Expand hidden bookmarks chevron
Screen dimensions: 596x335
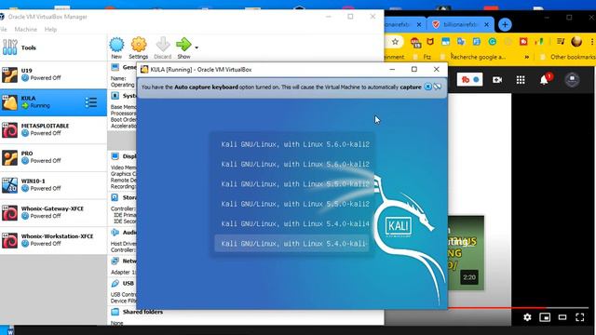527,57
